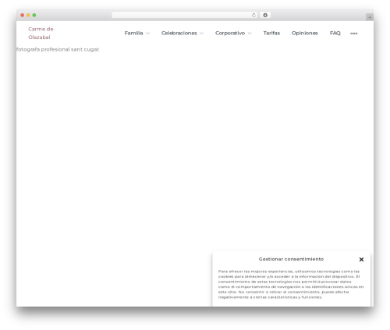390x330 pixels.
Task: Click the 'Gestionar consentimiento' heading
Action: pos(291,259)
